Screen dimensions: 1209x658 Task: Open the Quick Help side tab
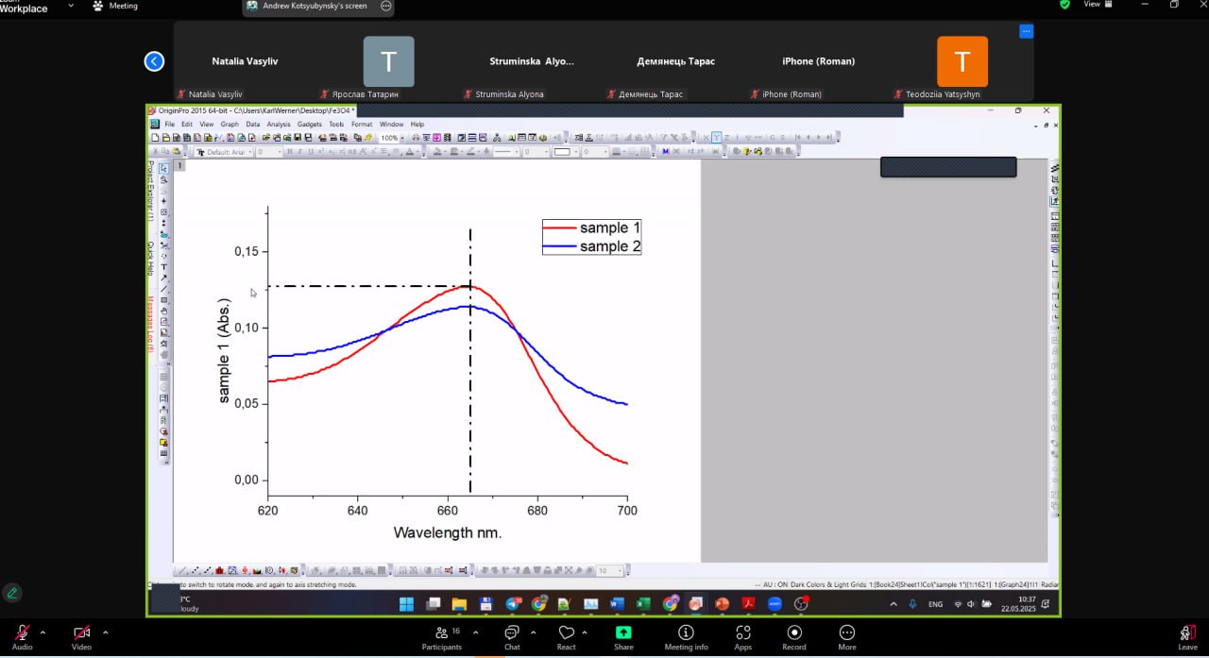pos(150,258)
